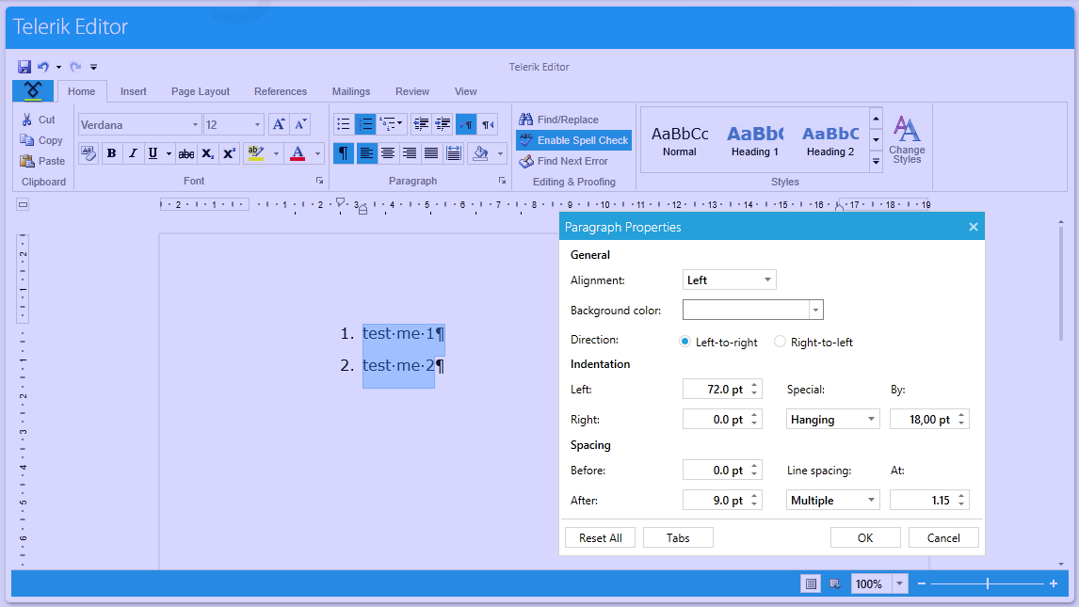Set right-to-left paragraph direction in ribbon
Image resolution: width=1079 pixels, height=607 pixels.
[488, 124]
